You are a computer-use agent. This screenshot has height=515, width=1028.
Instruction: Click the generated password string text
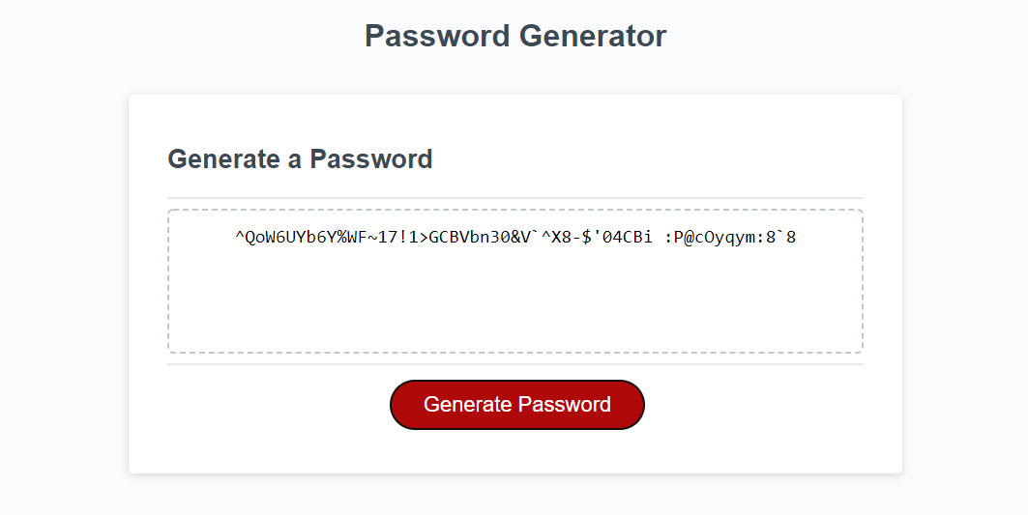point(515,237)
